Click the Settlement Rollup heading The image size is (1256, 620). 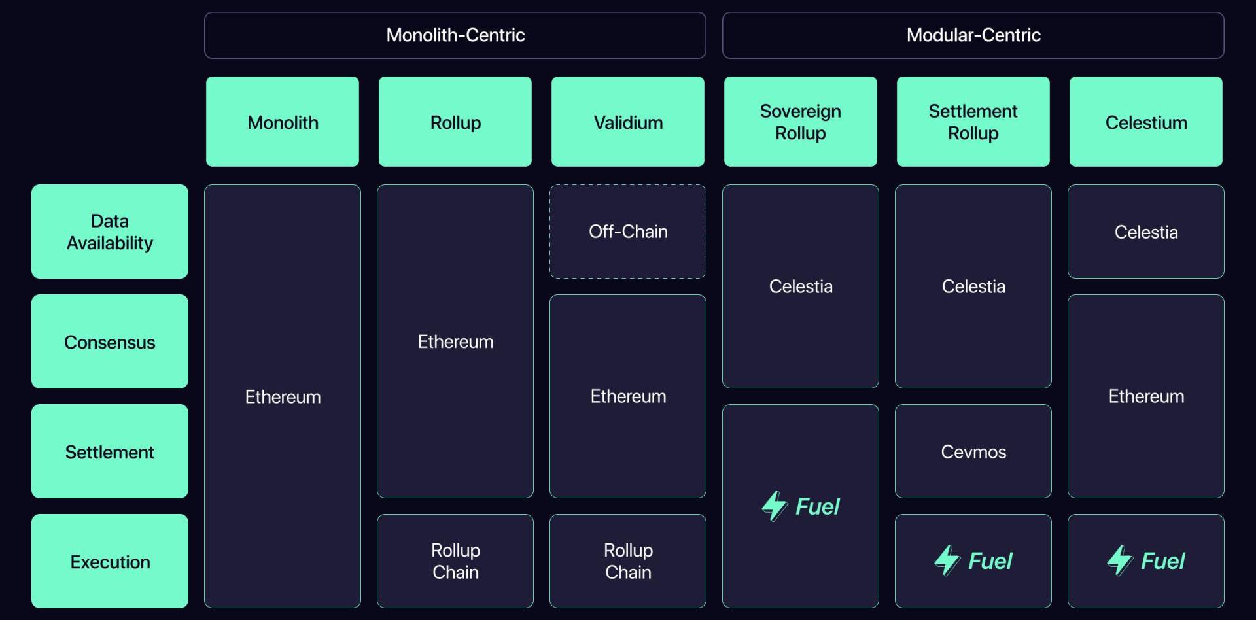tap(973, 122)
